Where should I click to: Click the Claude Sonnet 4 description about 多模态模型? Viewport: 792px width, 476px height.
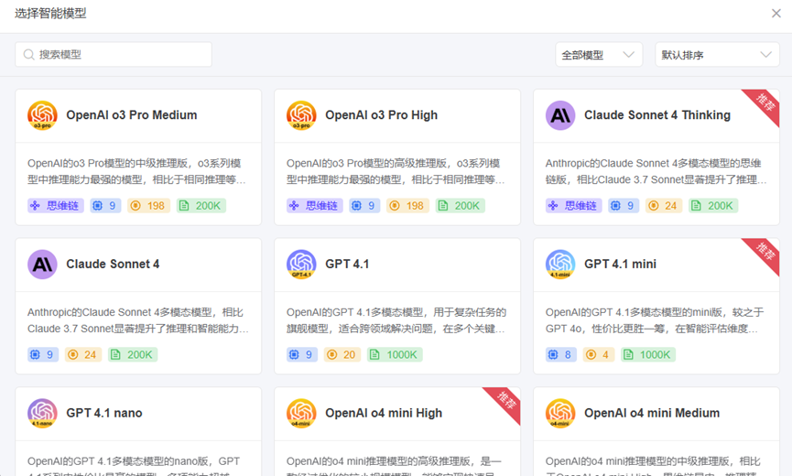coord(138,320)
